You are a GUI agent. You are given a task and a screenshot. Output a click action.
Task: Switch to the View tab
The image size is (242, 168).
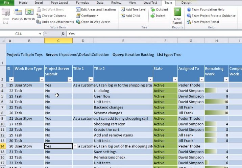132,3
